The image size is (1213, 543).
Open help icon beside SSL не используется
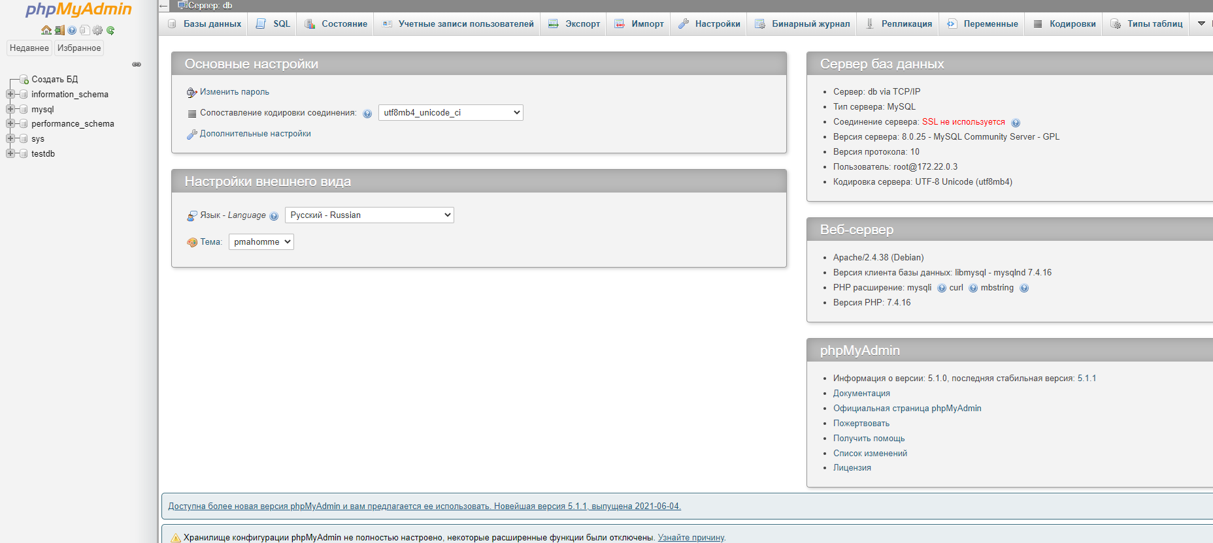tap(1016, 123)
